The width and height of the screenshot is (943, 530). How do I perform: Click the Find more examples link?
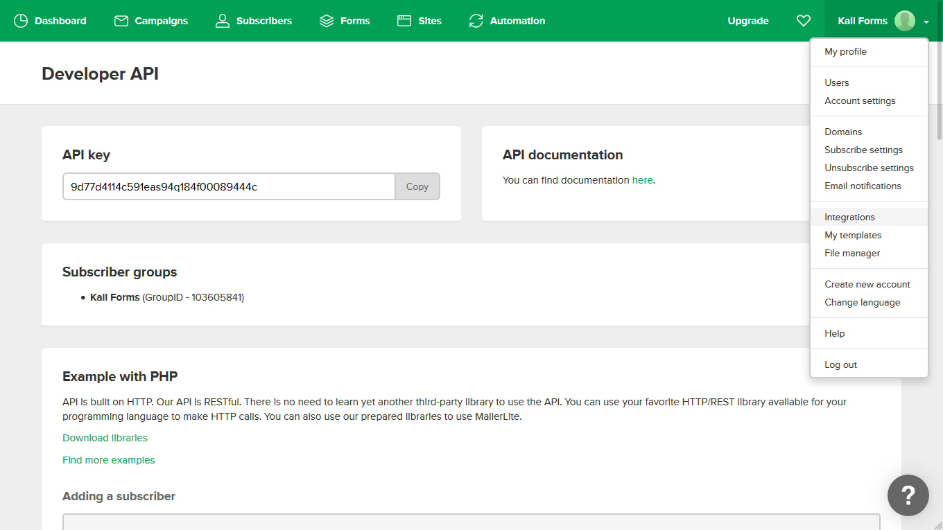click(x=109, y=460)
